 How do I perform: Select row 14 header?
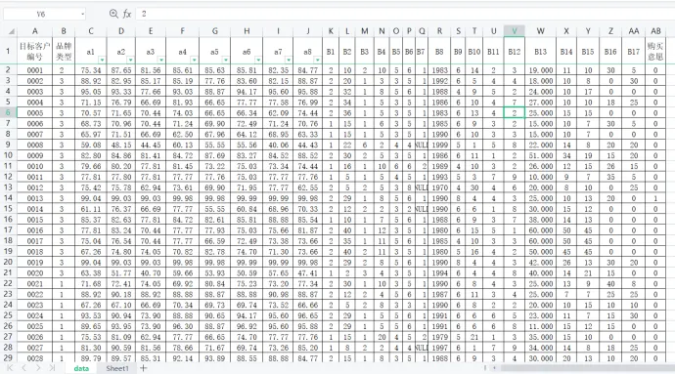coord(8,198)
